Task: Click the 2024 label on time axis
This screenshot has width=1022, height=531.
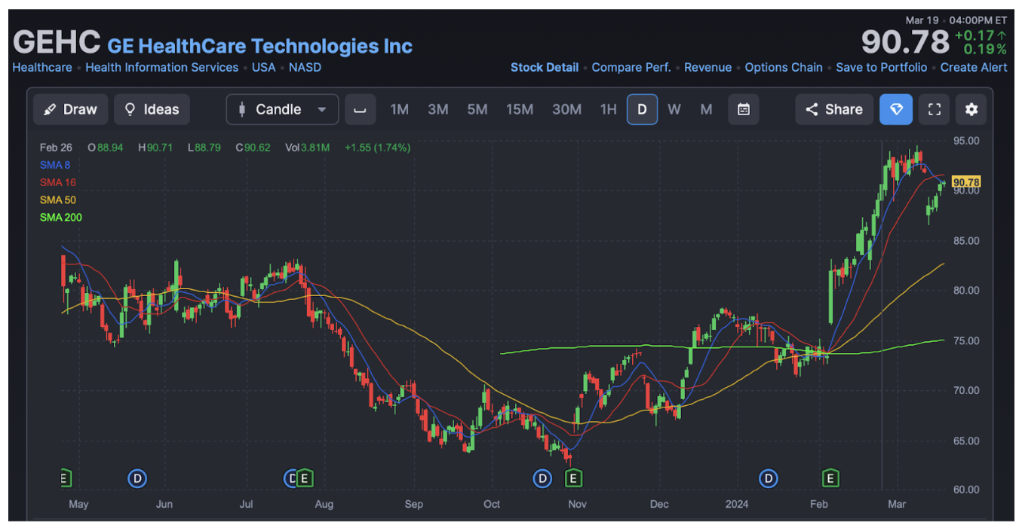Action: [737, 504]
